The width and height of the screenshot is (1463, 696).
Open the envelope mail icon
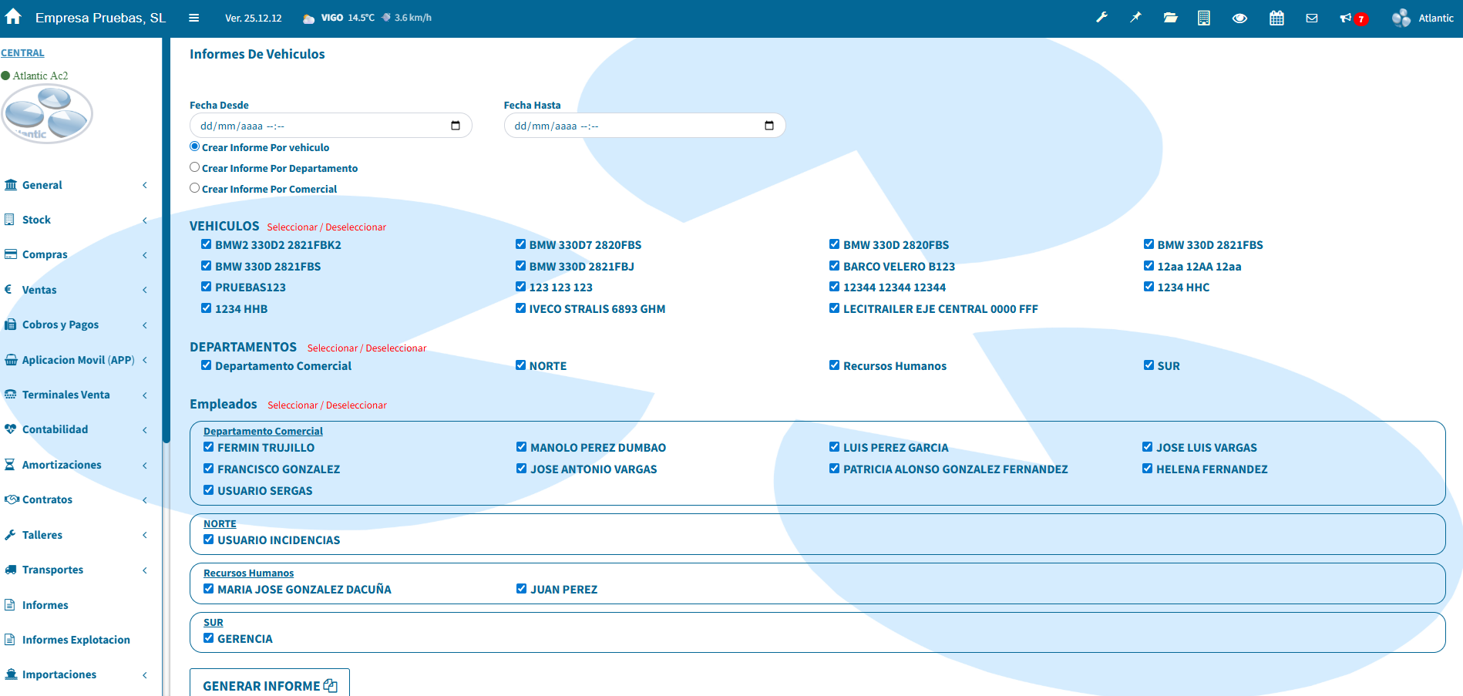coord(1311,18)
